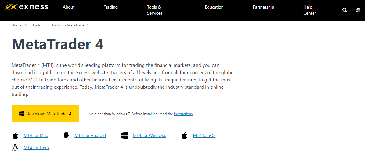
Task: Expand the Tools & Services menu
Action: pyautogui.click(x=154, y=10)
